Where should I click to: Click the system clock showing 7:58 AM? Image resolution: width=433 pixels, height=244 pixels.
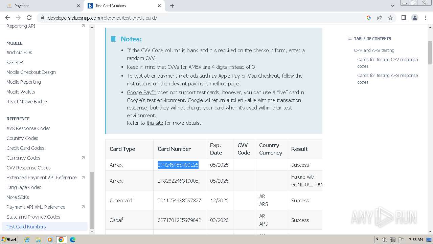click(x=416, y=240)
